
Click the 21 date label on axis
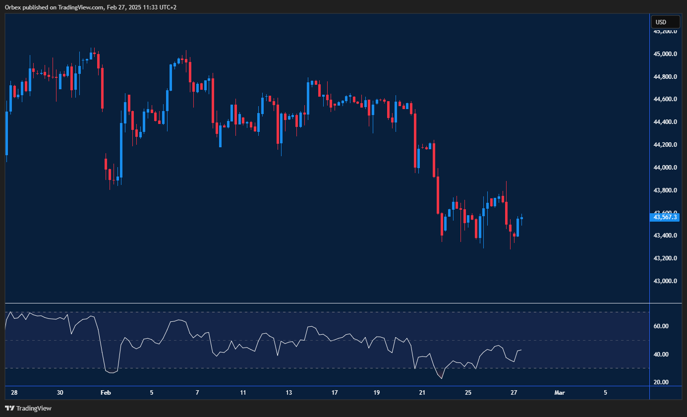[x=422, y=392]
